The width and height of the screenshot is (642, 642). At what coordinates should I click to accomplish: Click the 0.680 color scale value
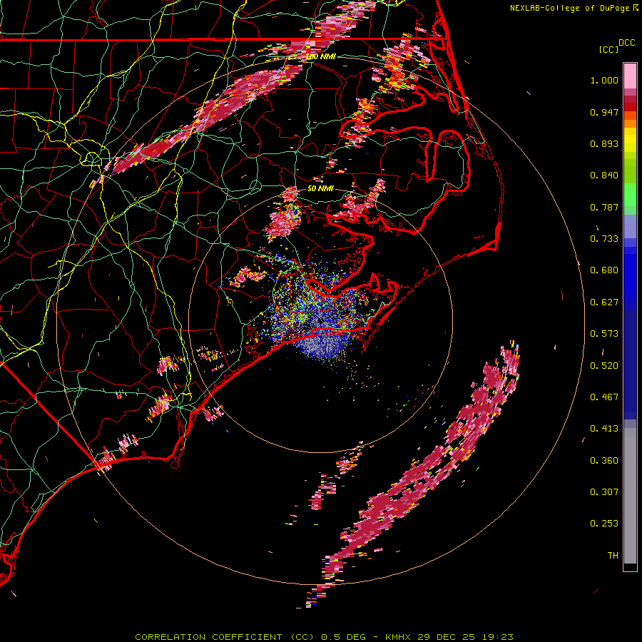[x=604, y=270]
